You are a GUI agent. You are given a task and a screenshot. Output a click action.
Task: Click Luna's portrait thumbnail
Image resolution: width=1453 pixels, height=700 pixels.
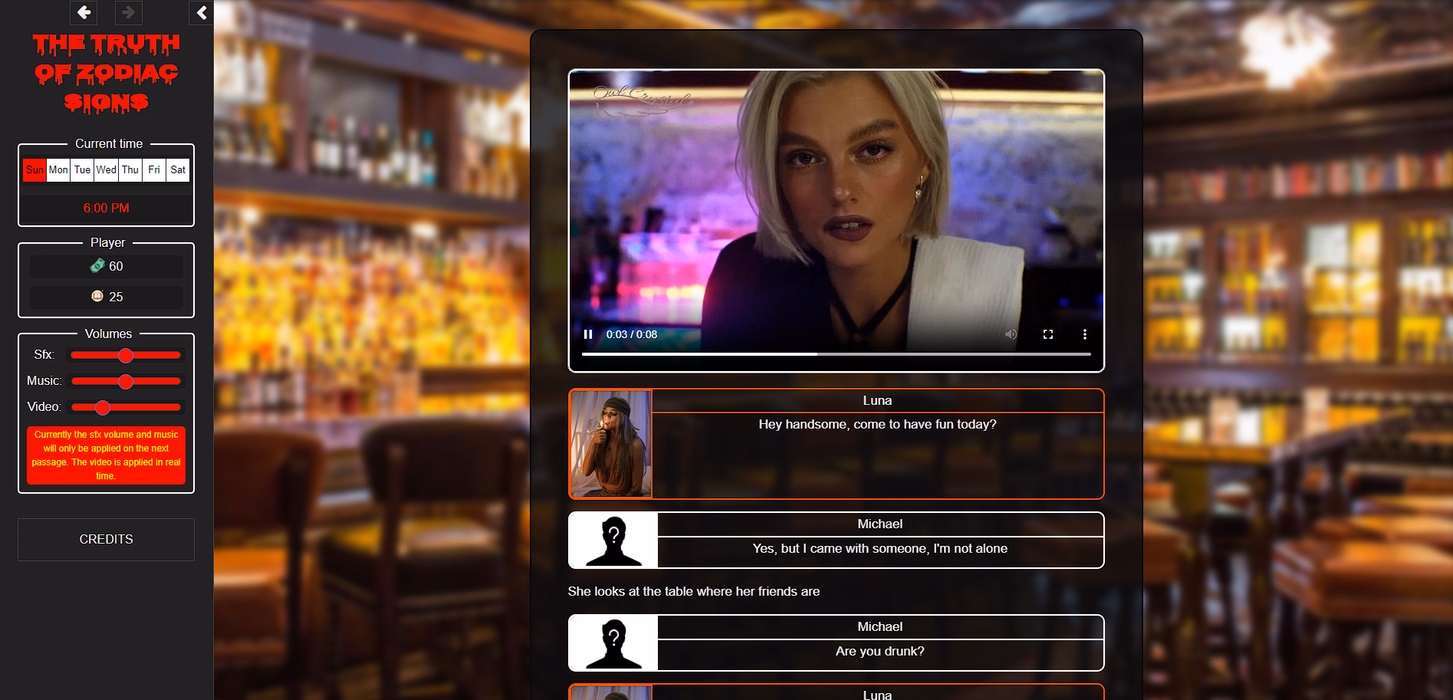611,444
